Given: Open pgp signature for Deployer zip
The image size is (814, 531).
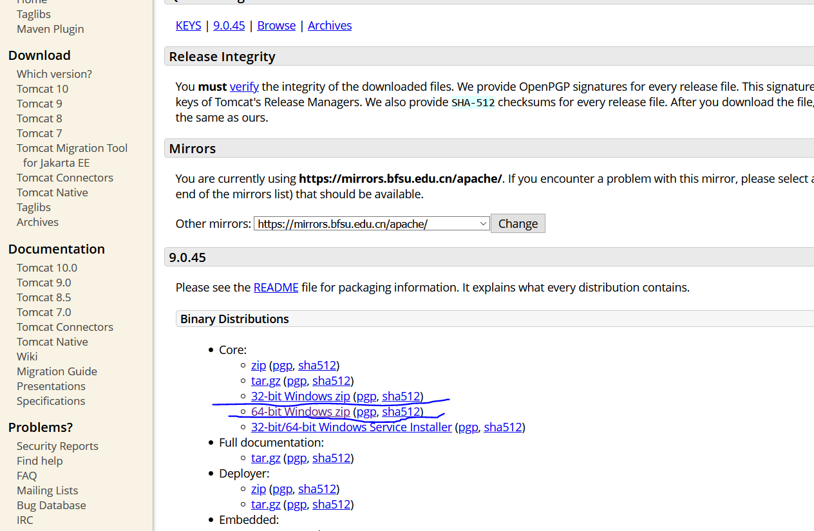Looking at the screenshot, I should coord(282,489).
